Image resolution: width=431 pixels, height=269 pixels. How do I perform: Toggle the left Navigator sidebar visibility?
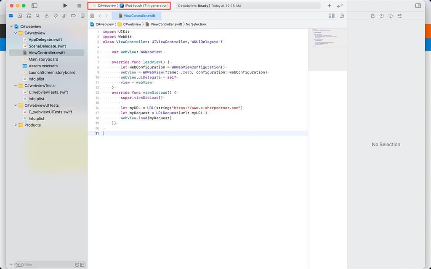click(34, 5)
